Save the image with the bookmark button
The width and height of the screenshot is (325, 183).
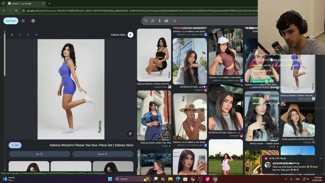coord(40,154)
